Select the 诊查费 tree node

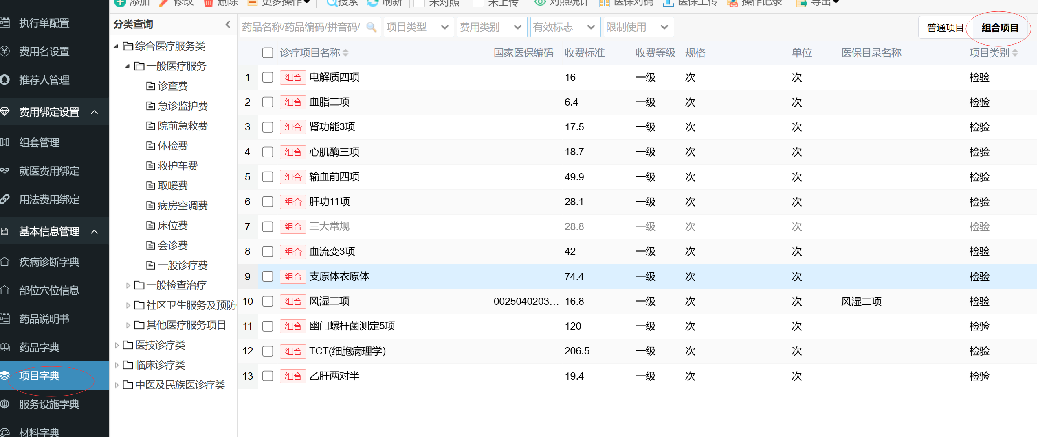click(x=172, y=86)
